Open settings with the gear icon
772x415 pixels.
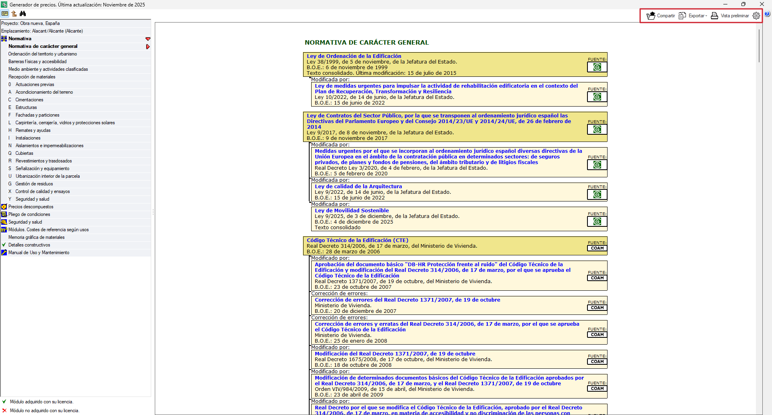[x=756, y=16]
